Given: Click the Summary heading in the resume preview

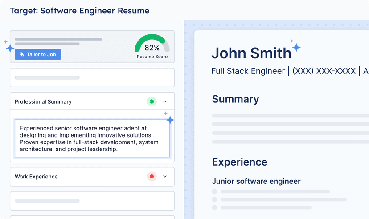Looking at the screenshot, I should 235,99.
